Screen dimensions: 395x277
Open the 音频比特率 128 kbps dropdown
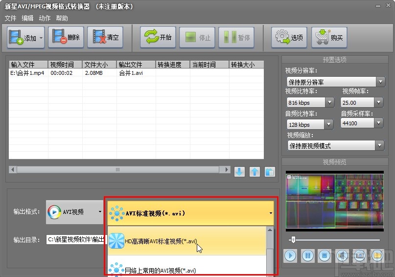pos(328,124)
